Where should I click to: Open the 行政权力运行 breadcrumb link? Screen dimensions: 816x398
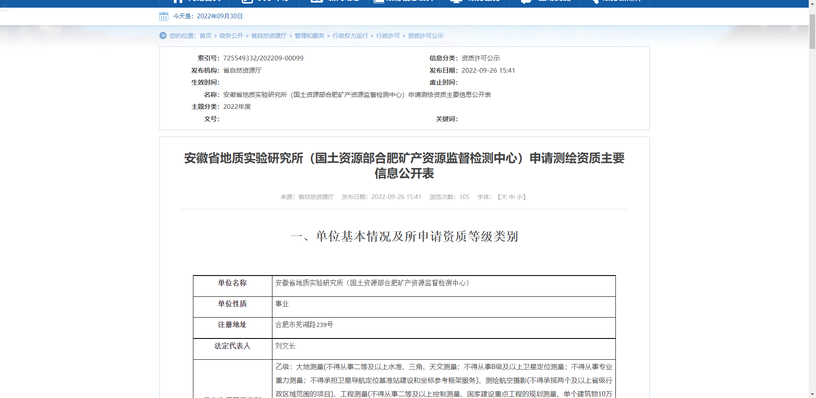coord(350,36)
